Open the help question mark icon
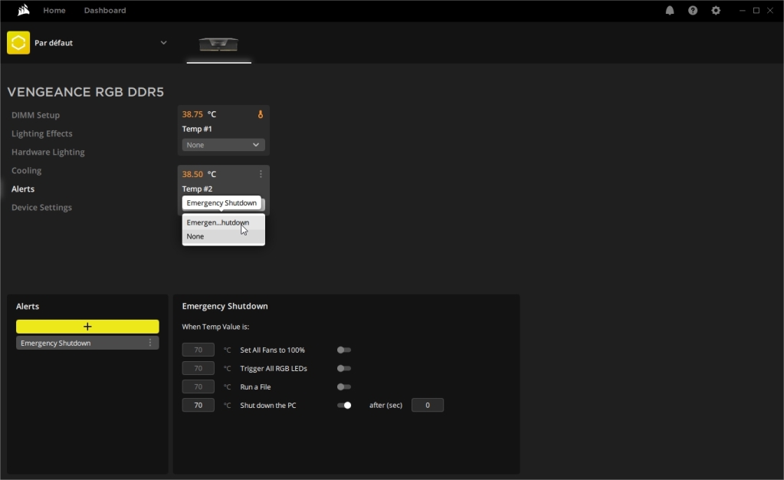This screenshot has width=784, height=480. click(693, 11)
